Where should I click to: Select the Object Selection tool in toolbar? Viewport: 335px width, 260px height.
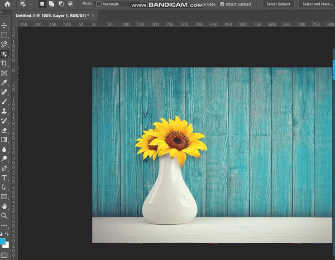click(x=4, y=54)
